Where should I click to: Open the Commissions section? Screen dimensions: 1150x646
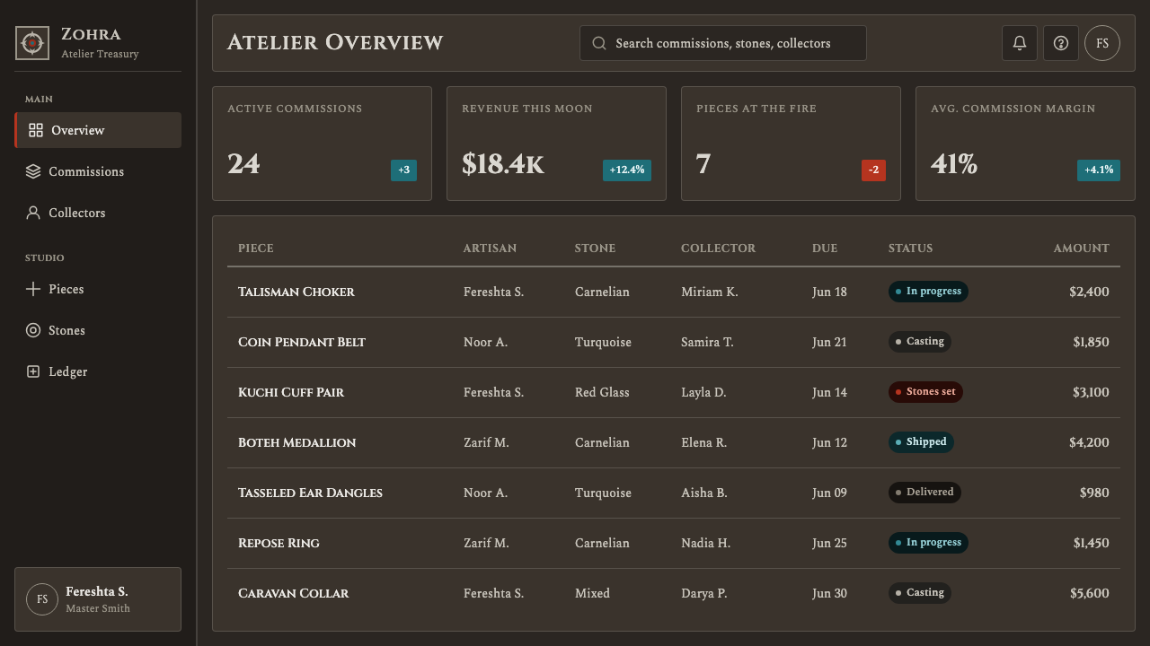point(98,171)
